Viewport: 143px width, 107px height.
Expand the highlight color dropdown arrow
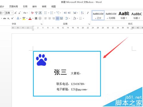[27, 18]
